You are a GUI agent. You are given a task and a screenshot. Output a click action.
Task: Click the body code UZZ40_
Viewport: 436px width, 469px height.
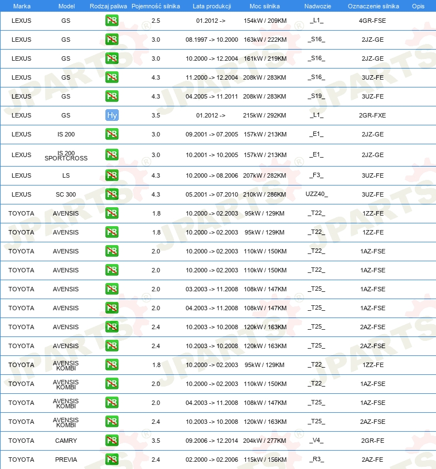tap(317, 194)
